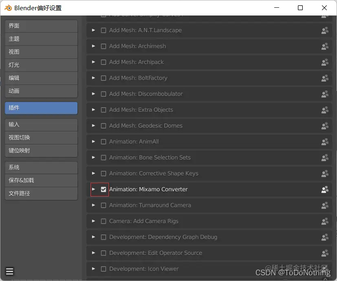The image size is (337, 281).
Task: Click the community icon on Bone Selection Sets row
Action: coord(325,158)
